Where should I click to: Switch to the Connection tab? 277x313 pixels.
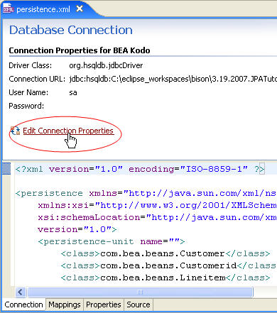23,304
